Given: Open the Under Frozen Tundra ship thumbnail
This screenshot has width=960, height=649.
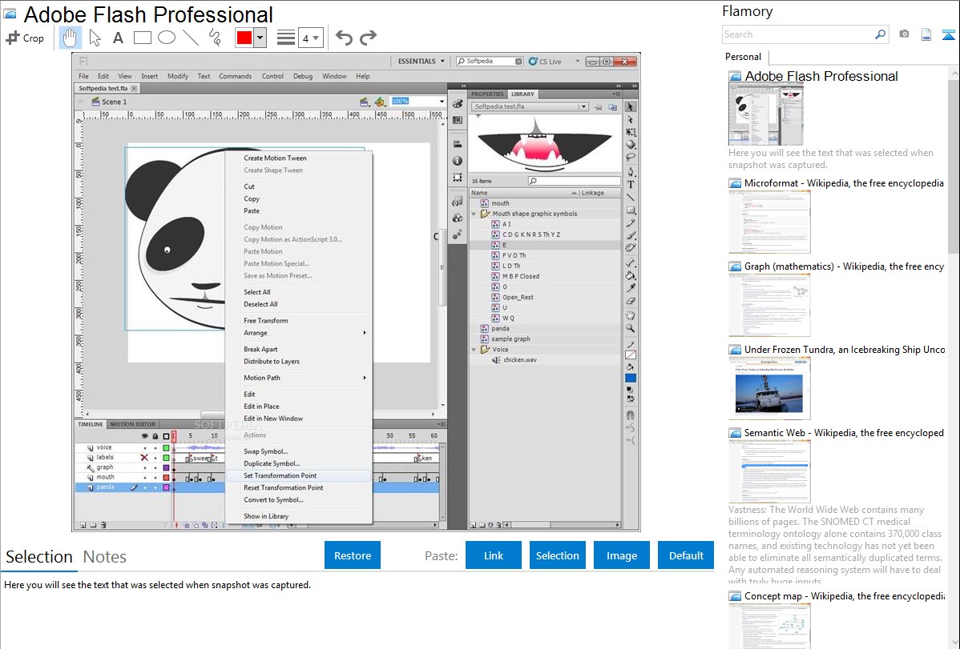Looking at the screenshot, I should point(769,388).
